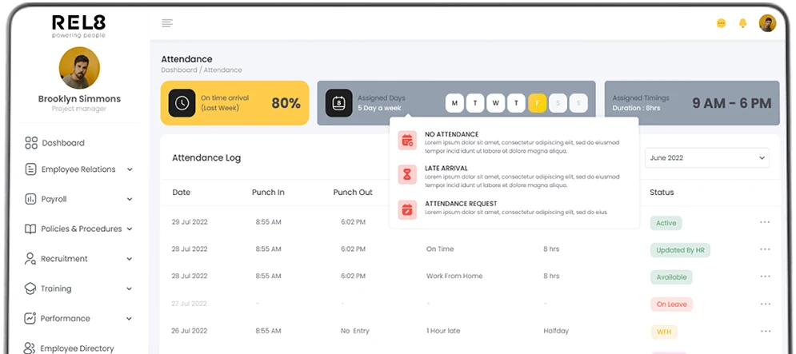This screenshot has width=796, height=354.
Task: Click the Training graduation cap icon
Action: click(30, 288)
